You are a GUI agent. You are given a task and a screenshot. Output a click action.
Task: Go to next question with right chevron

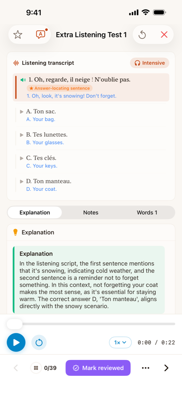166,368
